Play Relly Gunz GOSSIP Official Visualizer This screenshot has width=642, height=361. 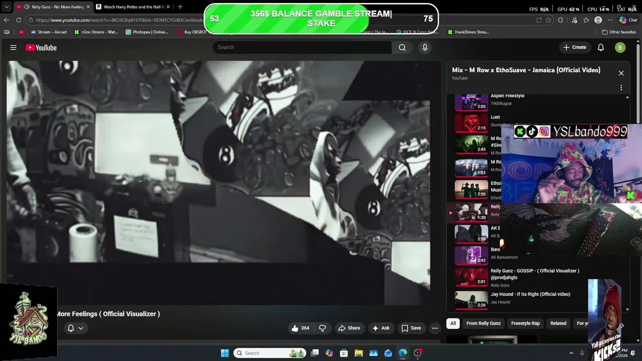535,274
